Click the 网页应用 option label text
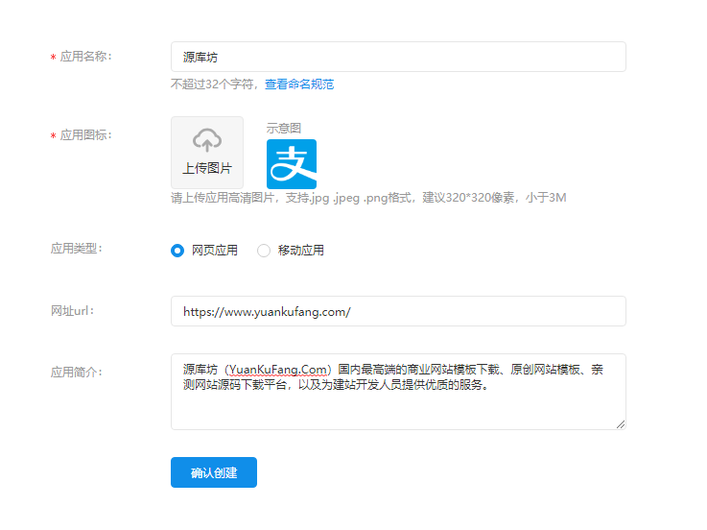 pyautogui.click(x=215, y=250)
